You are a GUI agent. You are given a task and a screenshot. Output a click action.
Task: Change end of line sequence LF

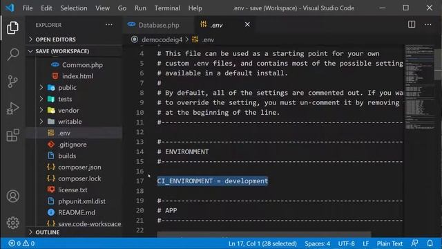tap(365, 243)
